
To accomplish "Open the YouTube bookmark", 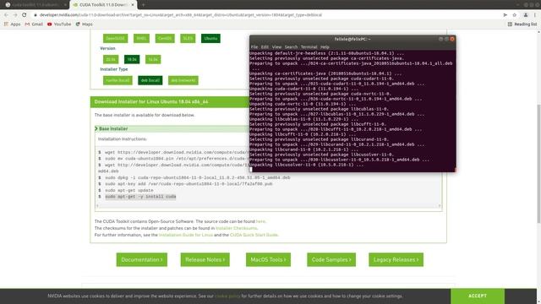I will [59, 24].
